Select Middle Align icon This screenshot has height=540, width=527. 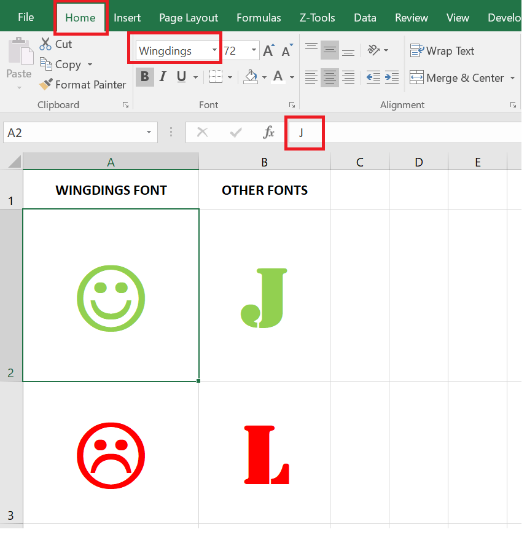click(x=330, y=50)
